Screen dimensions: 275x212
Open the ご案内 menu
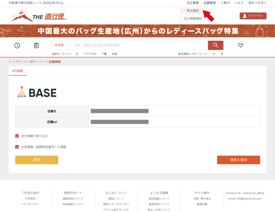225,3
